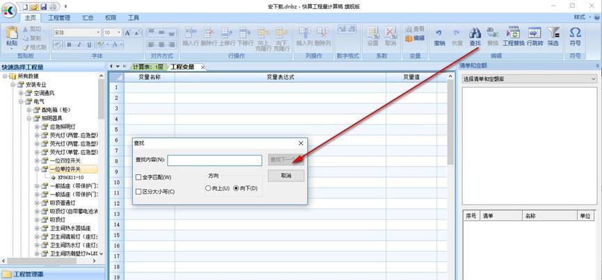Collapse the 一位单控开关 tree node

click(37, 169)
